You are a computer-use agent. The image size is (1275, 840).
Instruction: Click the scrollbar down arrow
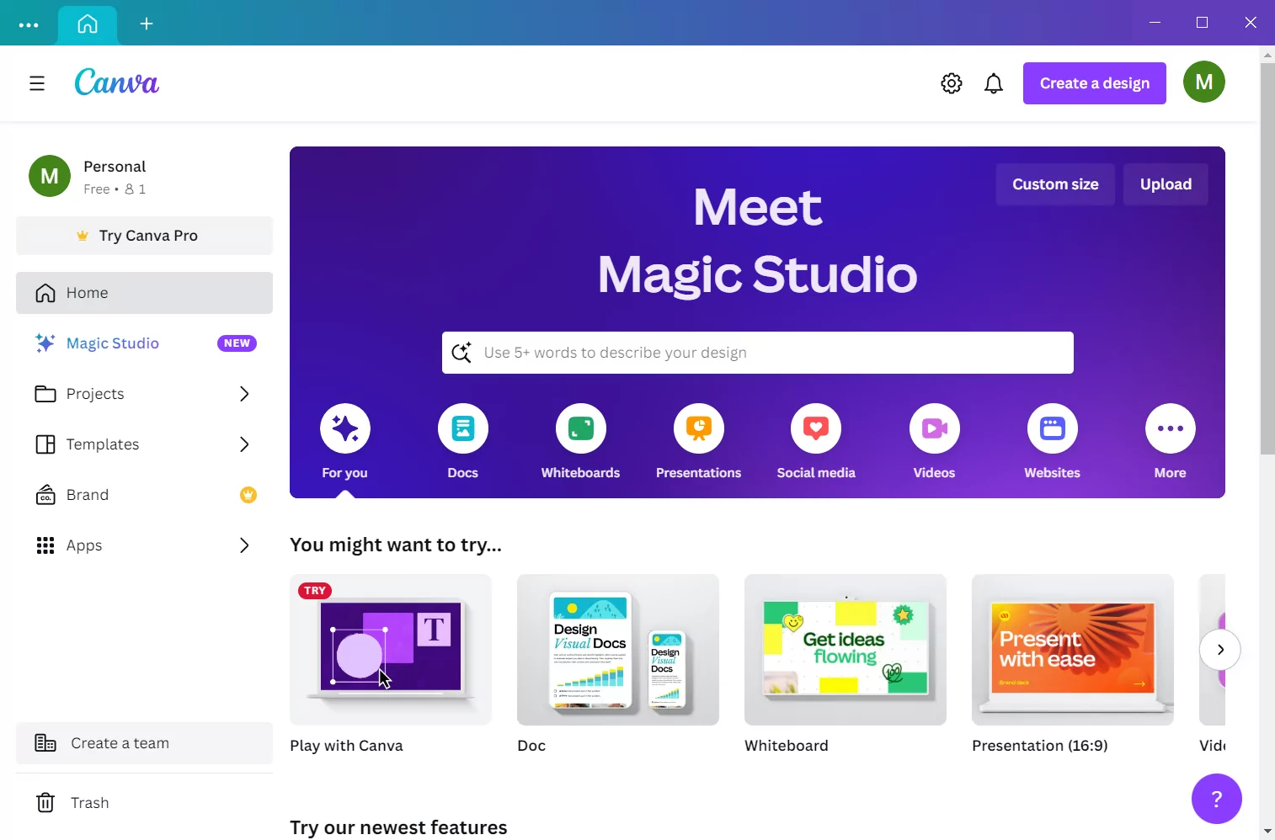pos(1267,832)
